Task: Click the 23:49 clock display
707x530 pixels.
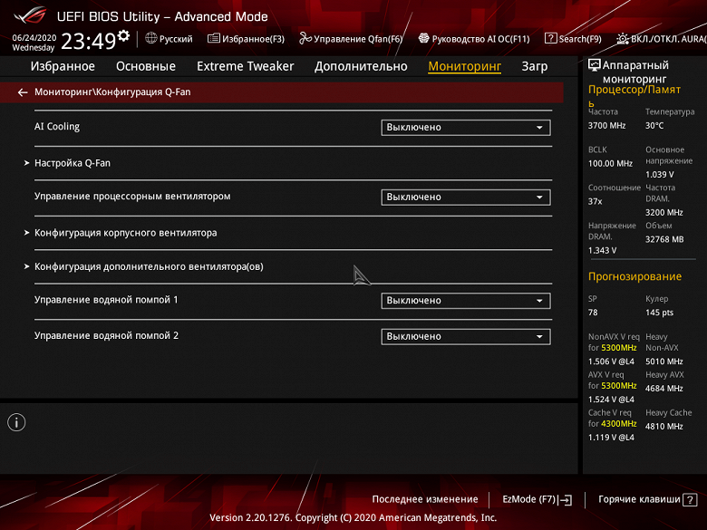Action: (89, 41)
